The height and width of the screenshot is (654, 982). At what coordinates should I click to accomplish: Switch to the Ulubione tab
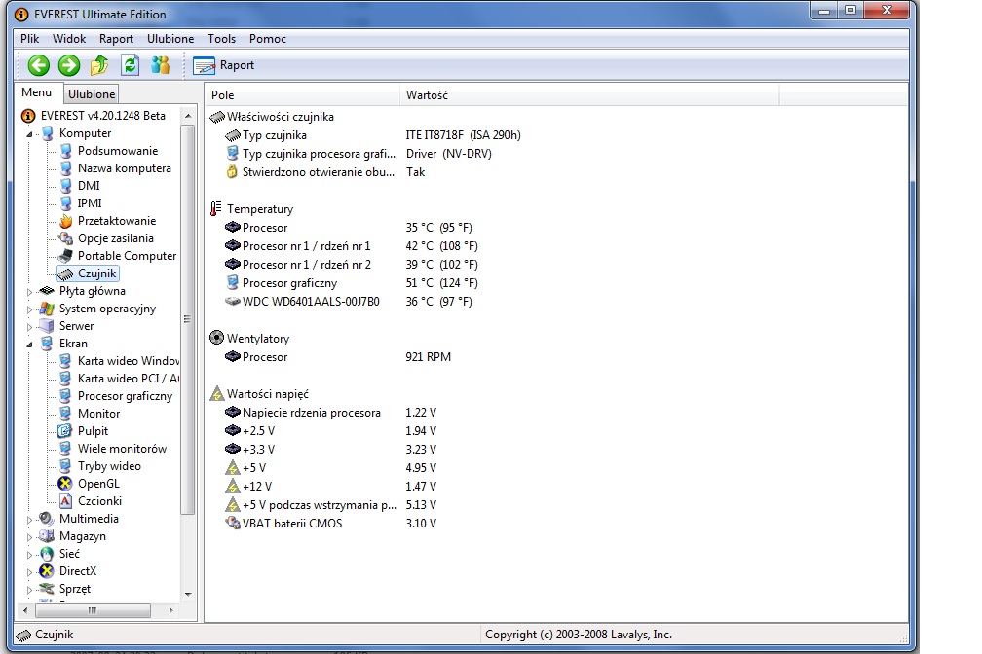(x=92, y=94)
